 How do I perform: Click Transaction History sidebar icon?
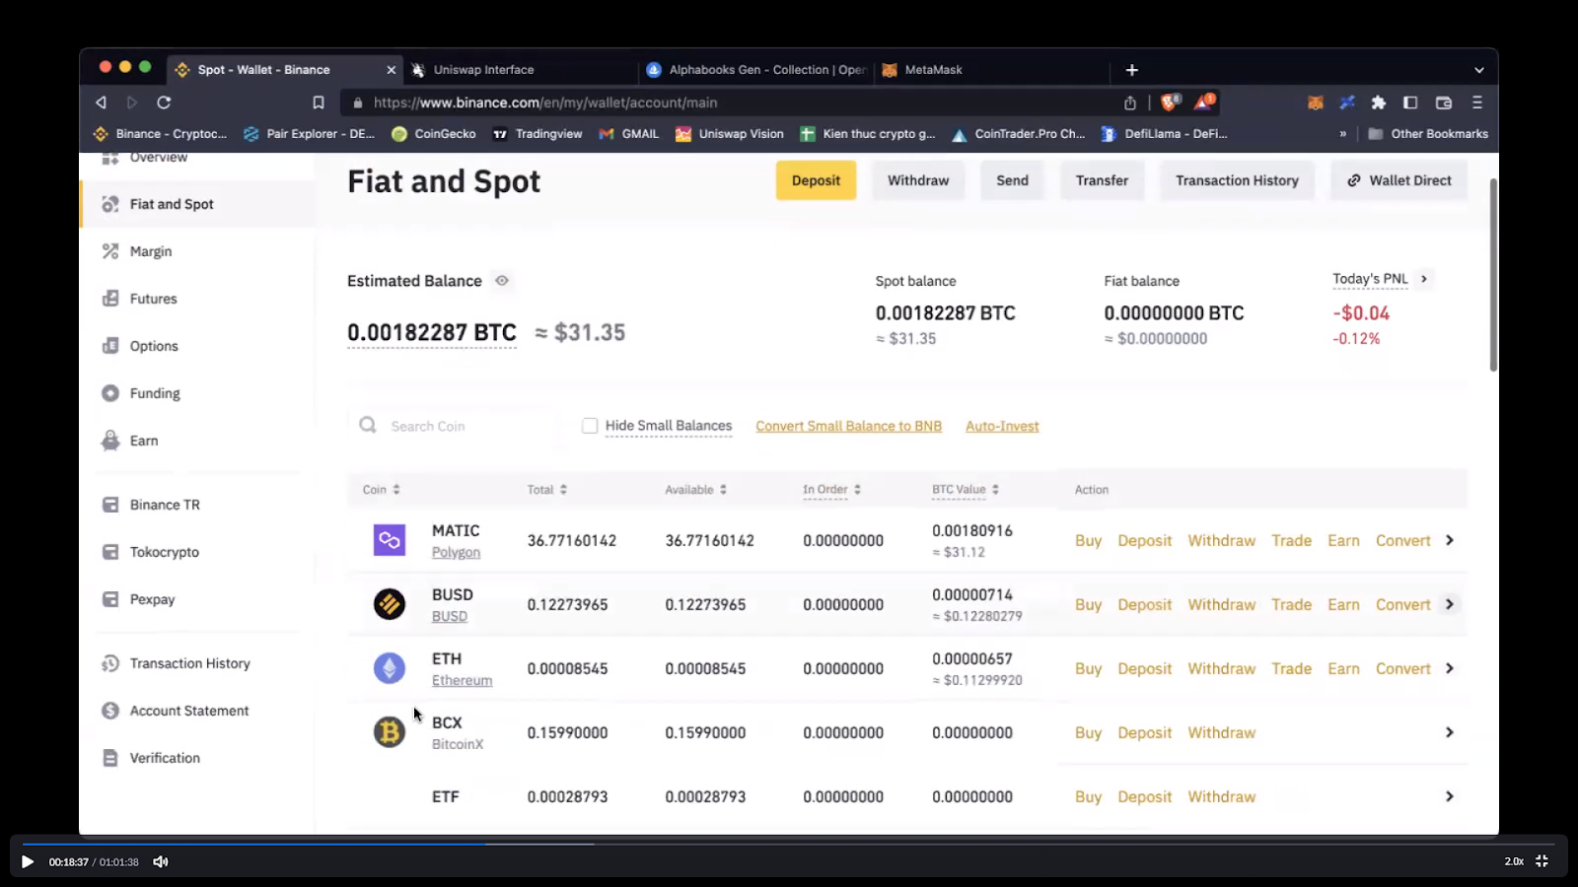coord(110,663)
